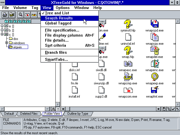Image resolution: width=180 pixels, height=135 pixels.
Task: Select the siwunzip.dll file icon
Action: coord(102,77)
